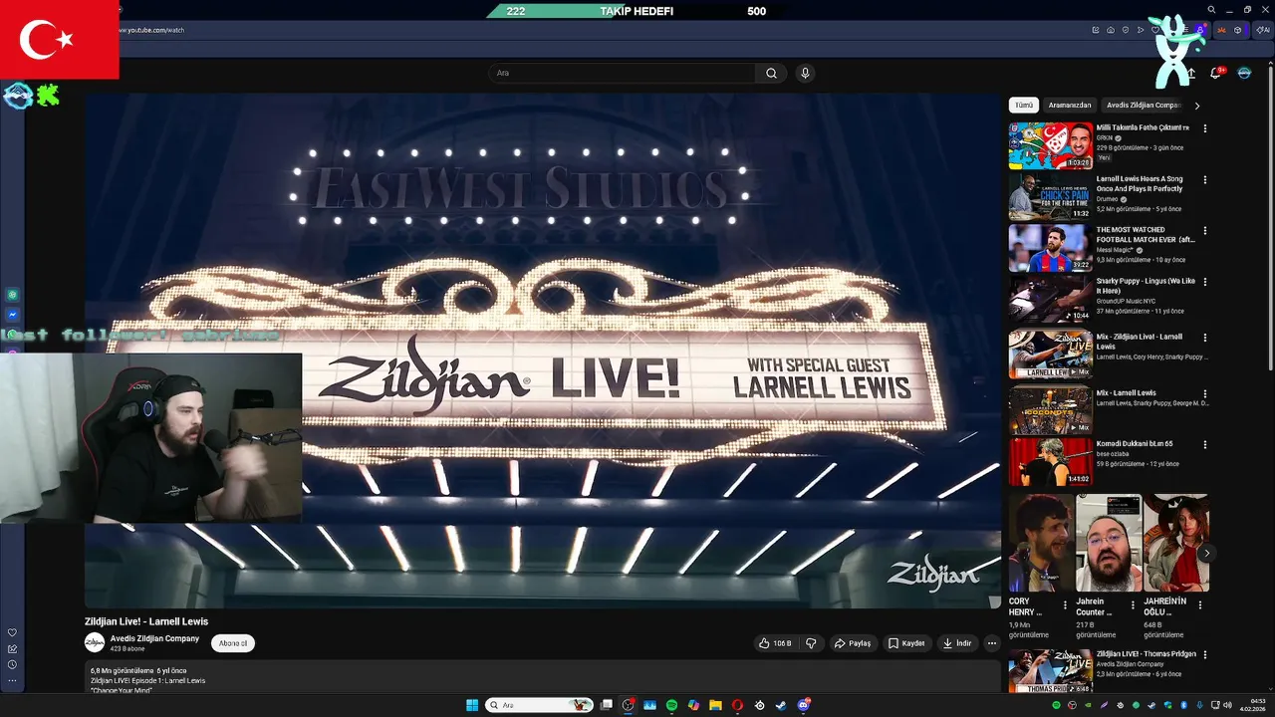
Task: Click Paylaş share button
Action: (853, 643)
